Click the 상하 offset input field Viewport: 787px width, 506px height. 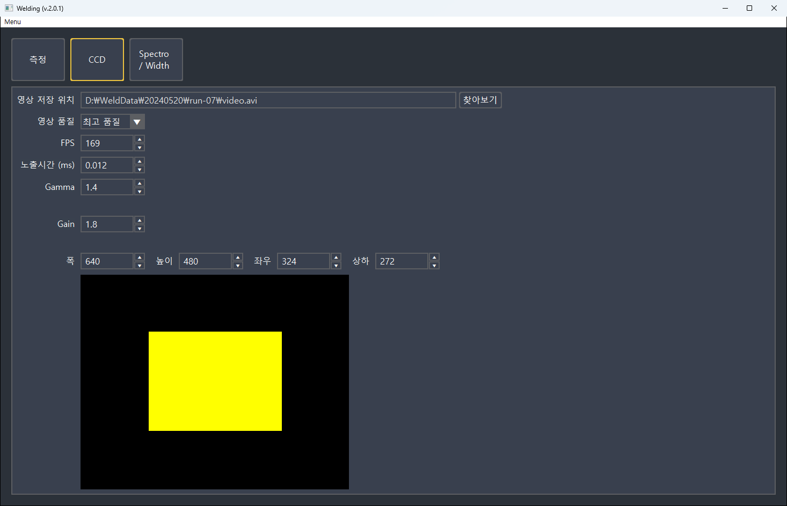click(x=402, y=261)
